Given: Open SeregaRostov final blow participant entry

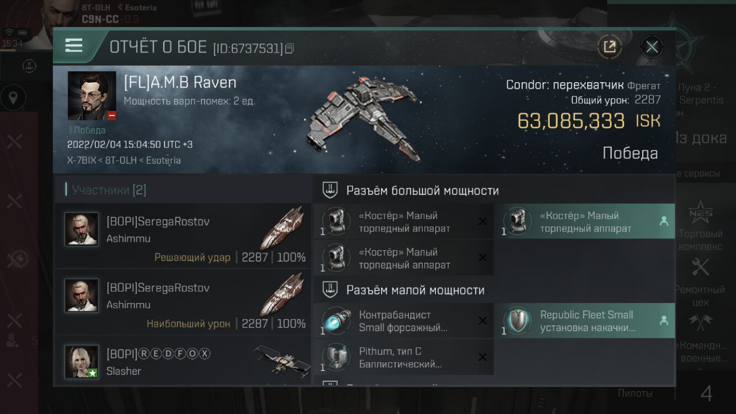Looking at the screenshot, I should (183, 236).
